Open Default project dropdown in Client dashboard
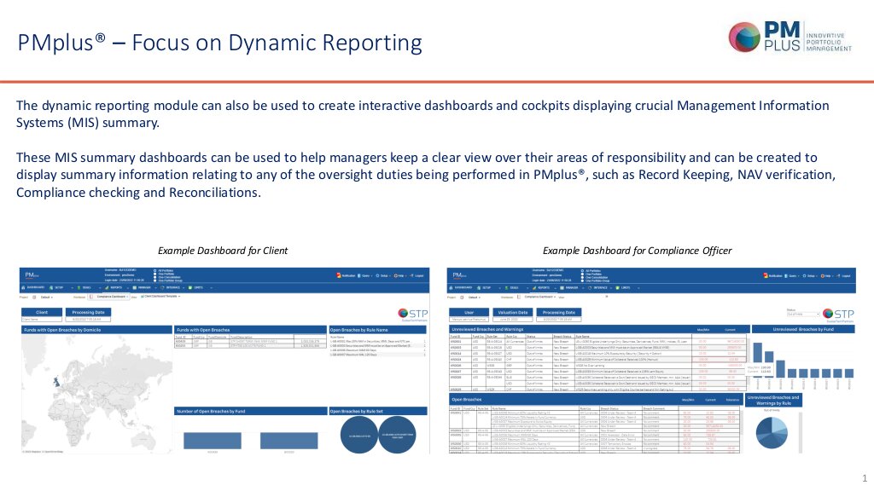874x491 pixels. [x=47, y=297]
